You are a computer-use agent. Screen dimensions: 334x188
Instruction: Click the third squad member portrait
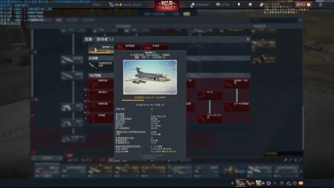(x=260, y=183)
